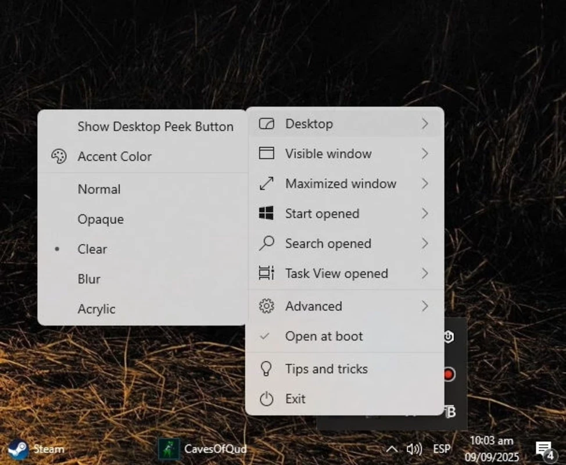Image resolution: width=566 pixels, height=465 pixels.
Task: Click the Task View opened icon
Action: click(x=266, y=273)
